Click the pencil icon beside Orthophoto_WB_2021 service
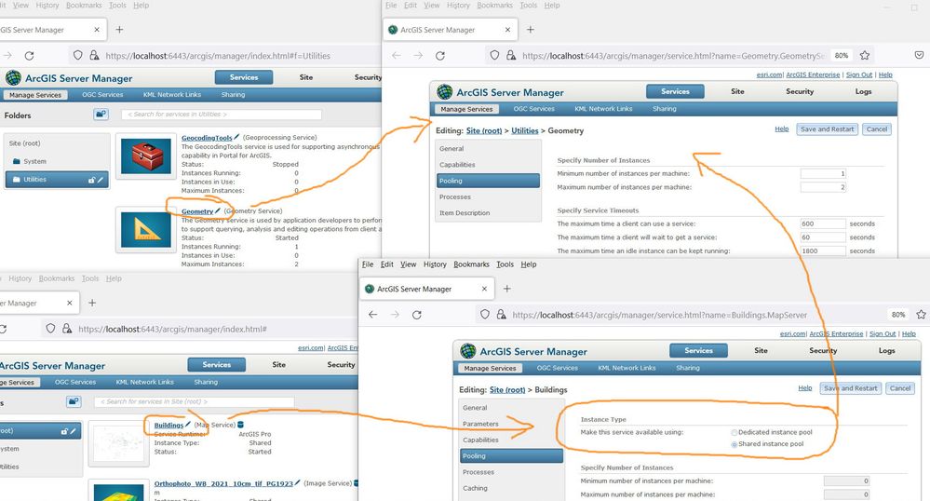The height and width of the screenshot is (501, 930). [297, 482]
